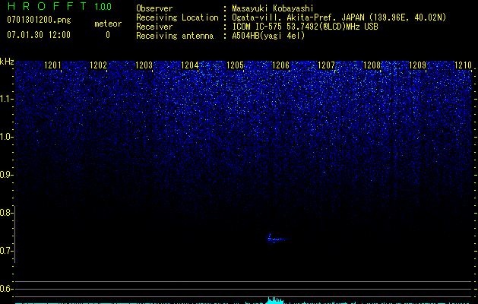Image resolution: width=478 pixels, height=304 pixels.
Task: Click the filename 0701301200.png
Action: (39, 20)
